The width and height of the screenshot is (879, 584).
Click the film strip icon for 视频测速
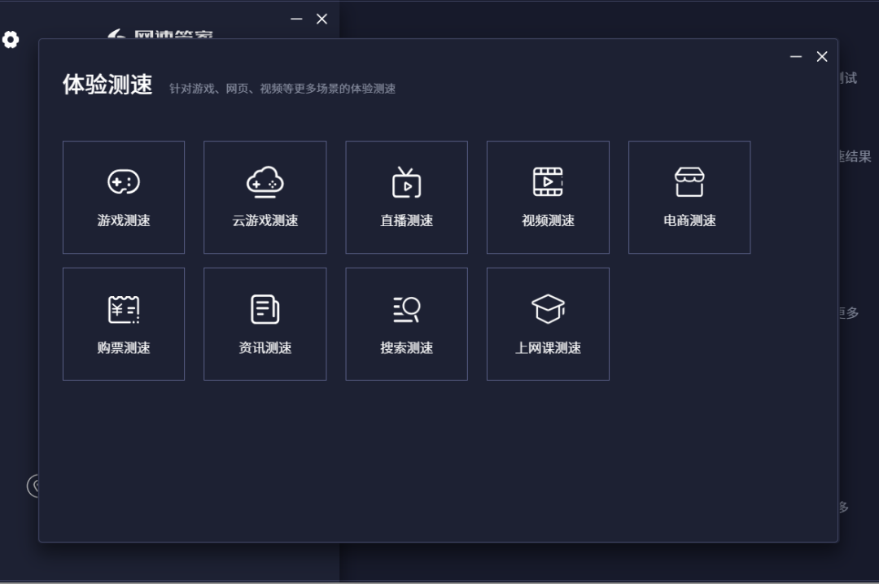tap(548, 181)
